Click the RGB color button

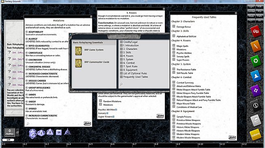click(259, 6)
